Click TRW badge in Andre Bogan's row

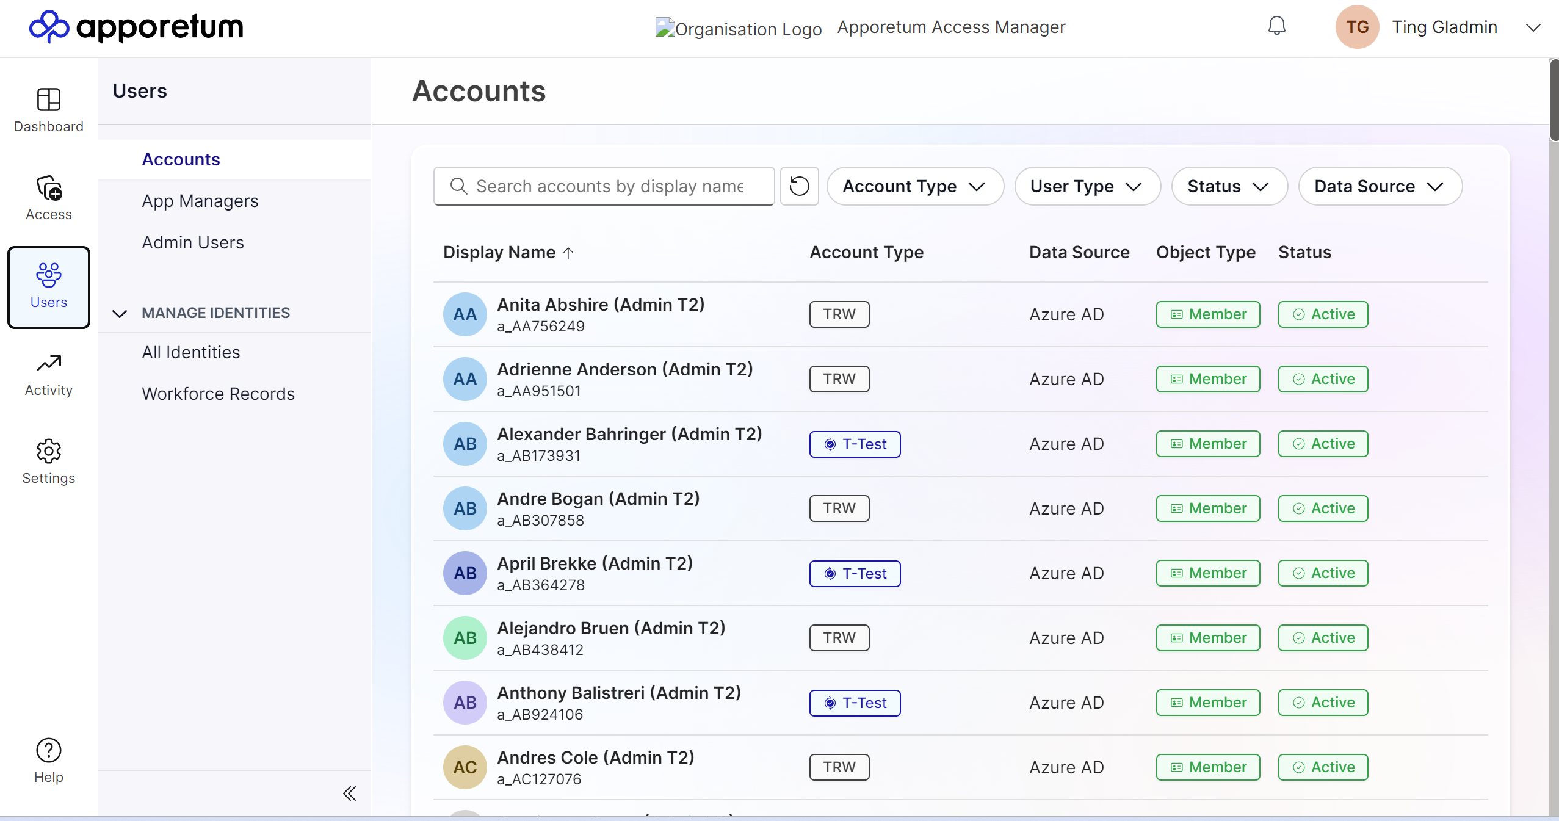tap(839, 508)
